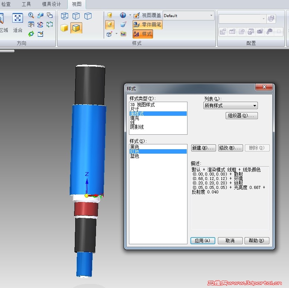Image resolution: width=289 pixels, height=288 pixels.
Task: Click the edit configuration list icon in 配置 group
Action: coord(242,32)
